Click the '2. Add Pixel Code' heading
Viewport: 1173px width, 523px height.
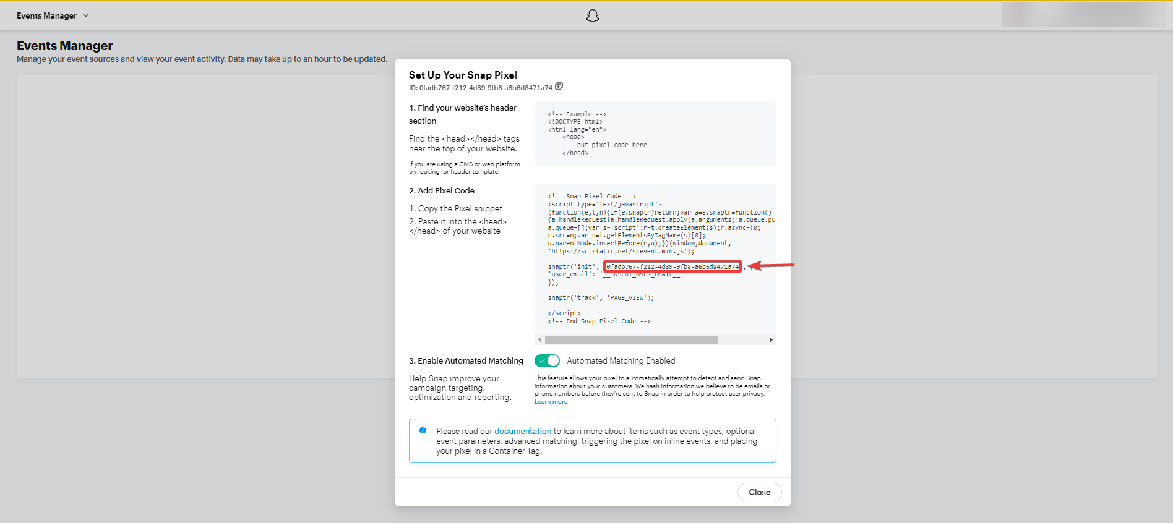point(442,190)
